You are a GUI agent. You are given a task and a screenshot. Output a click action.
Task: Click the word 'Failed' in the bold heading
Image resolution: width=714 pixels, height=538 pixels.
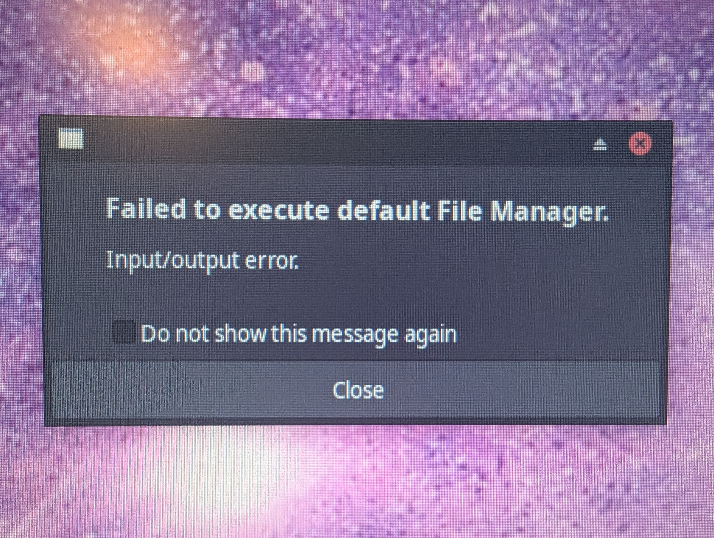tap(146, 208)
